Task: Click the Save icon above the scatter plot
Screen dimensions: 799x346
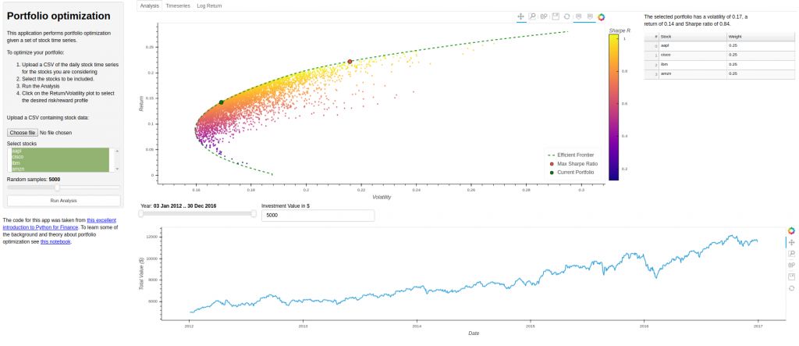Action: tap(555, 16)
